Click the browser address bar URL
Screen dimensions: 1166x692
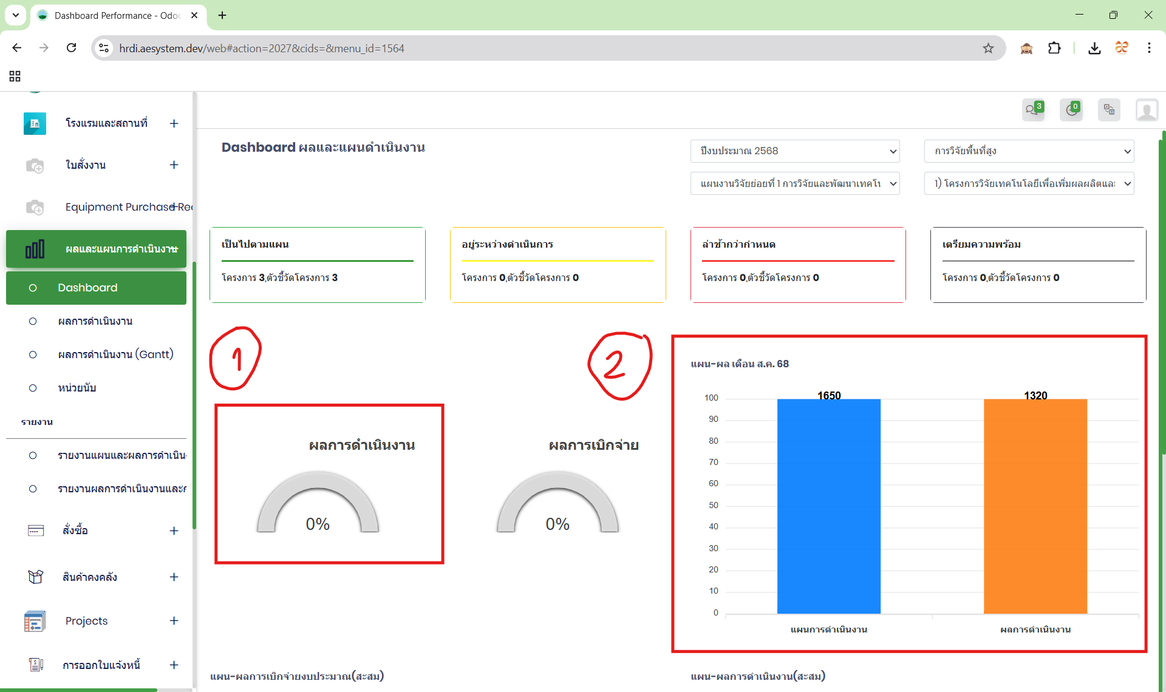261,48
